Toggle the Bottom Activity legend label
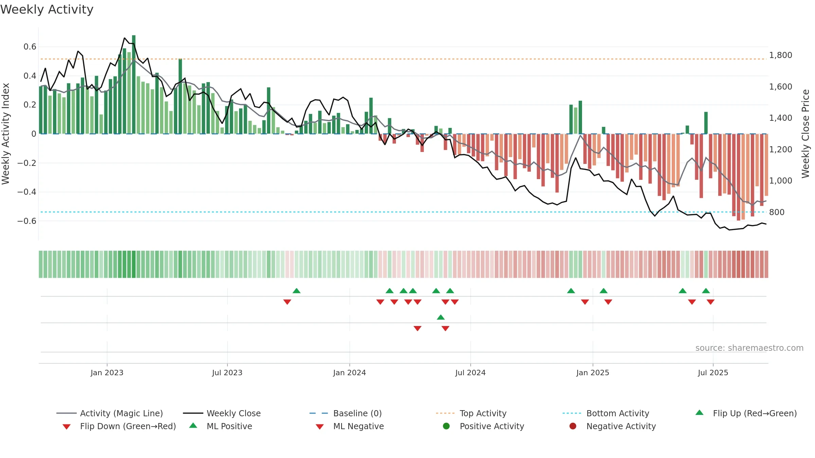The image size is (815, 458). [618, 413]
